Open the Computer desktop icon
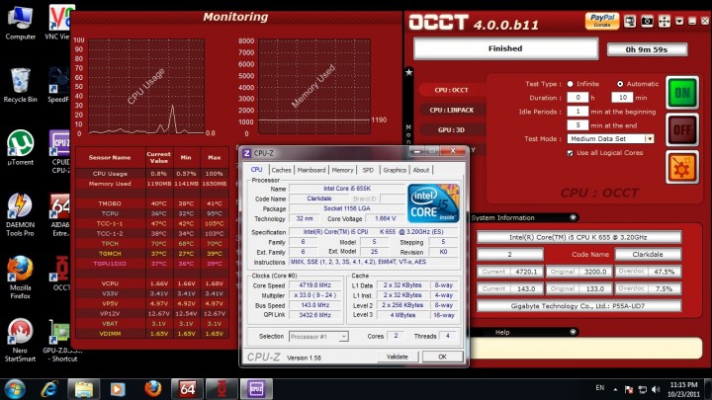 point(21,23)
